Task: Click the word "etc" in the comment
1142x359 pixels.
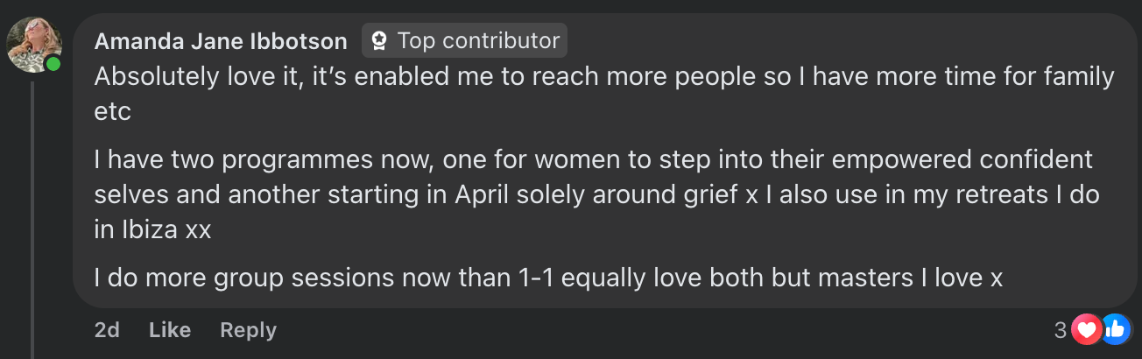Action: [x=112, y=113]
